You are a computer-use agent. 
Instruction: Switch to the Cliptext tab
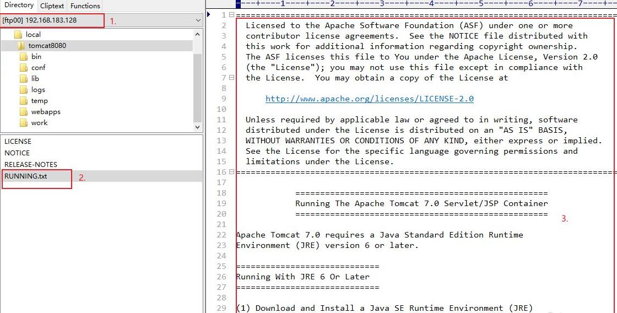pos(52,6)
